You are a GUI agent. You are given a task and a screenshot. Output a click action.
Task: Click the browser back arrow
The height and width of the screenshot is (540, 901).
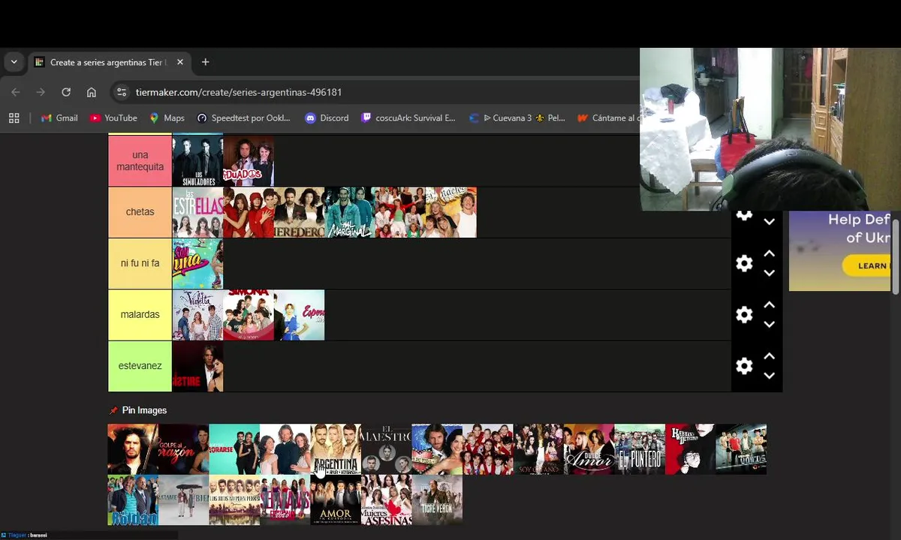[16, 92]
